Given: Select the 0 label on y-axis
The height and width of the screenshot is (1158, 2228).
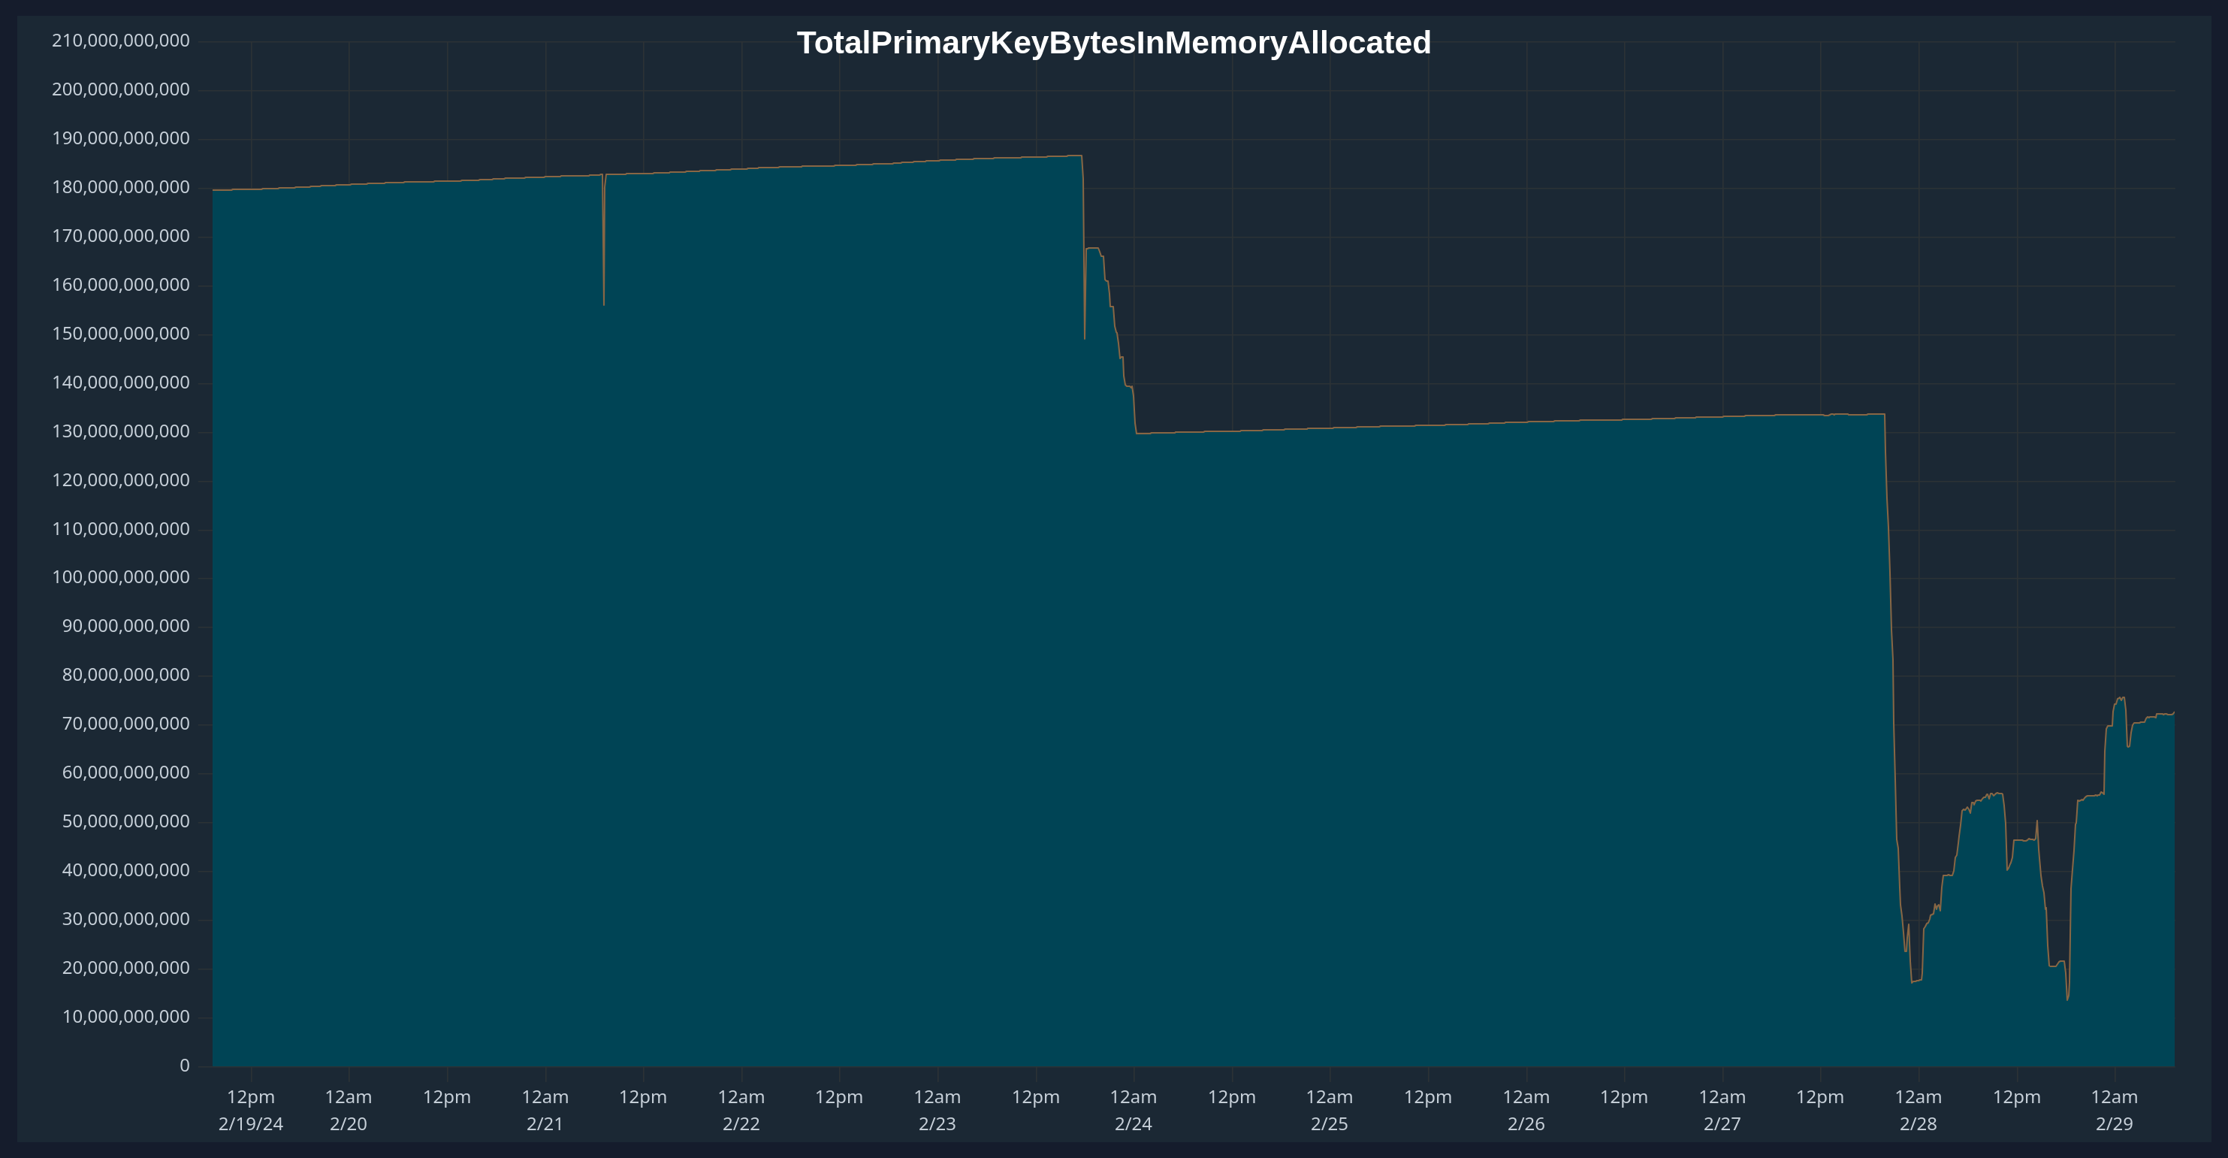Looking at the screenshot, I should (x=184, y=1066).
